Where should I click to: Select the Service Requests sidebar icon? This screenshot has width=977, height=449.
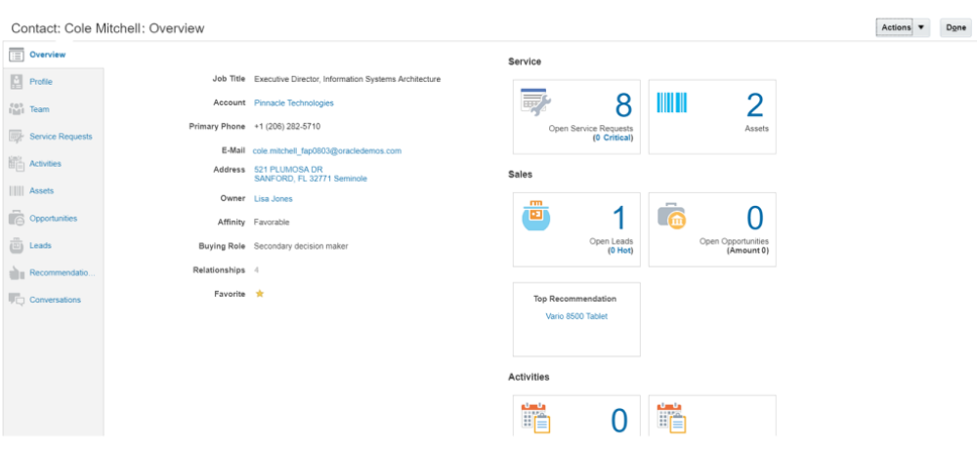[x=16, y=137]
